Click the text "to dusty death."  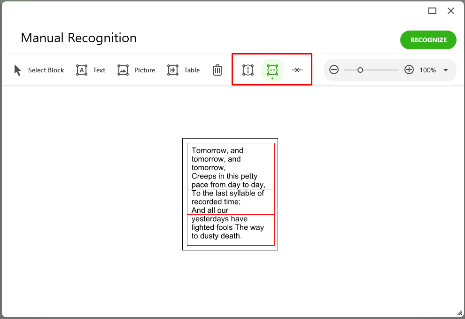pyautogui.click(x=217, y=236)
